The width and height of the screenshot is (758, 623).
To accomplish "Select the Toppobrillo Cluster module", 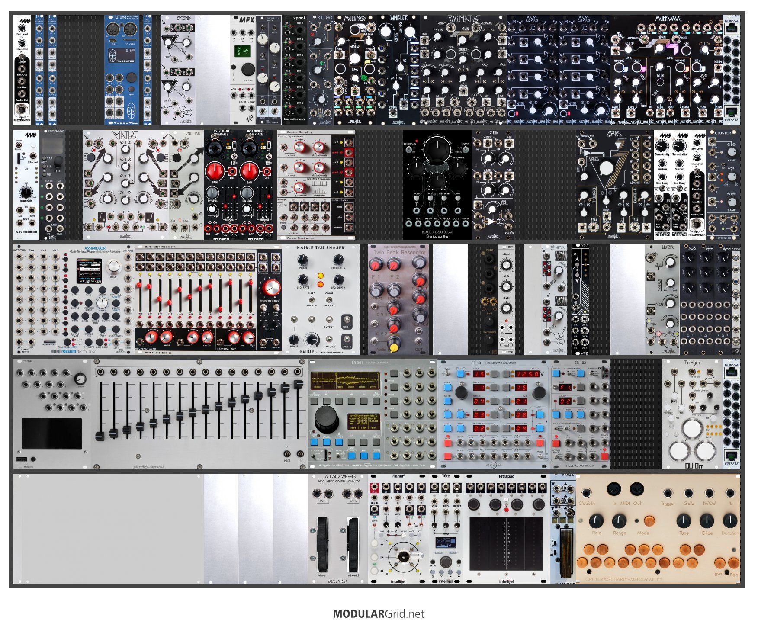I will click(723, 185).
